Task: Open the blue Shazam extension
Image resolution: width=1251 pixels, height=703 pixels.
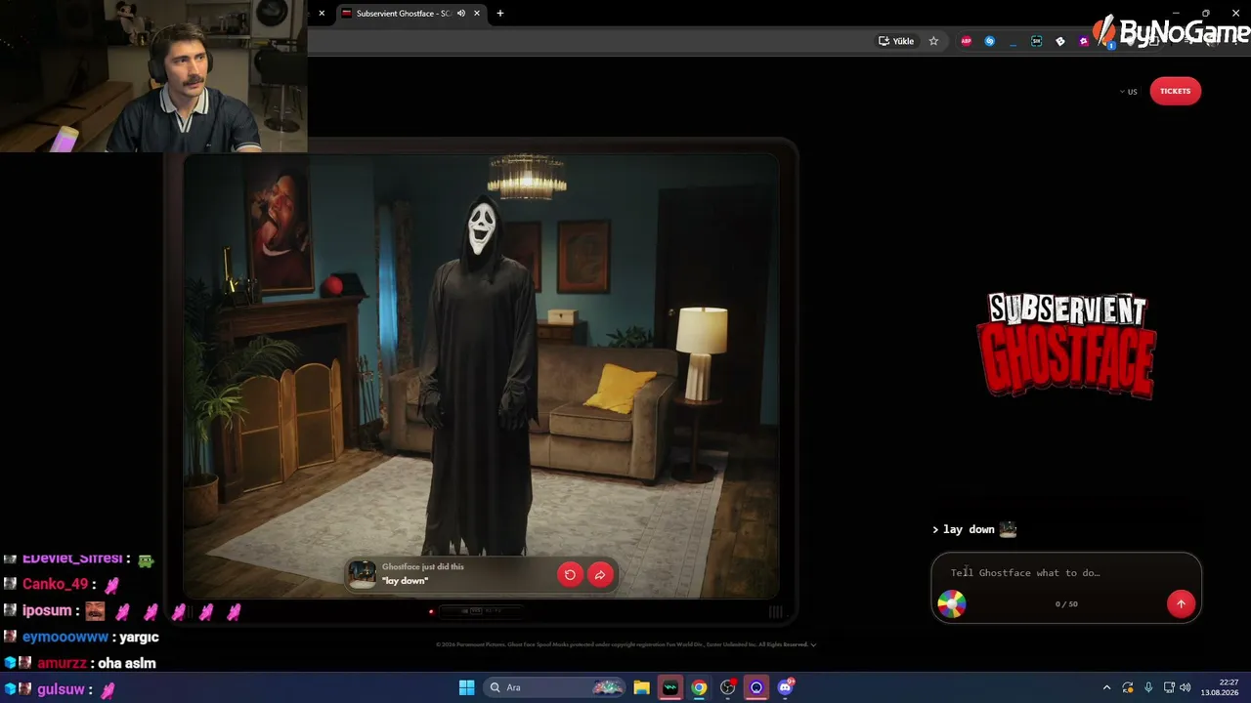Action: coord(990,41)
